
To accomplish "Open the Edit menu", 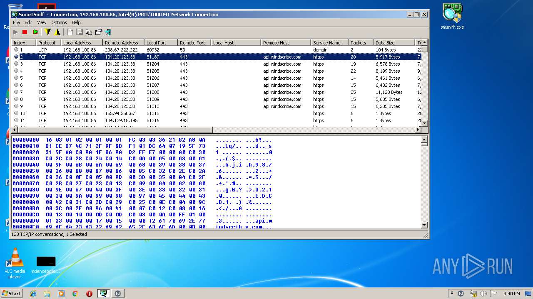I will 28,22.
